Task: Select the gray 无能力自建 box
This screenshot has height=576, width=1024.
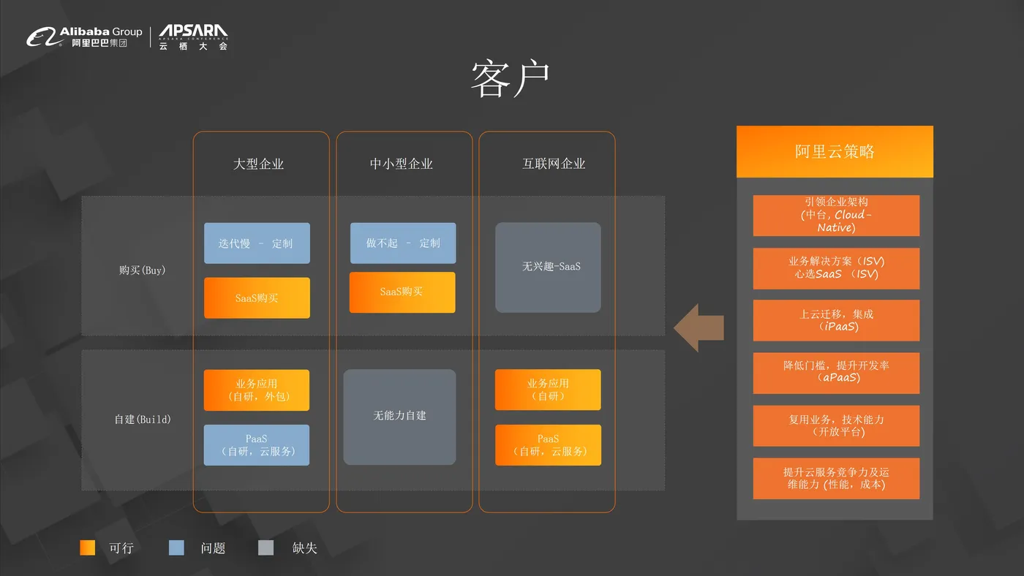Action: (400, 417)
